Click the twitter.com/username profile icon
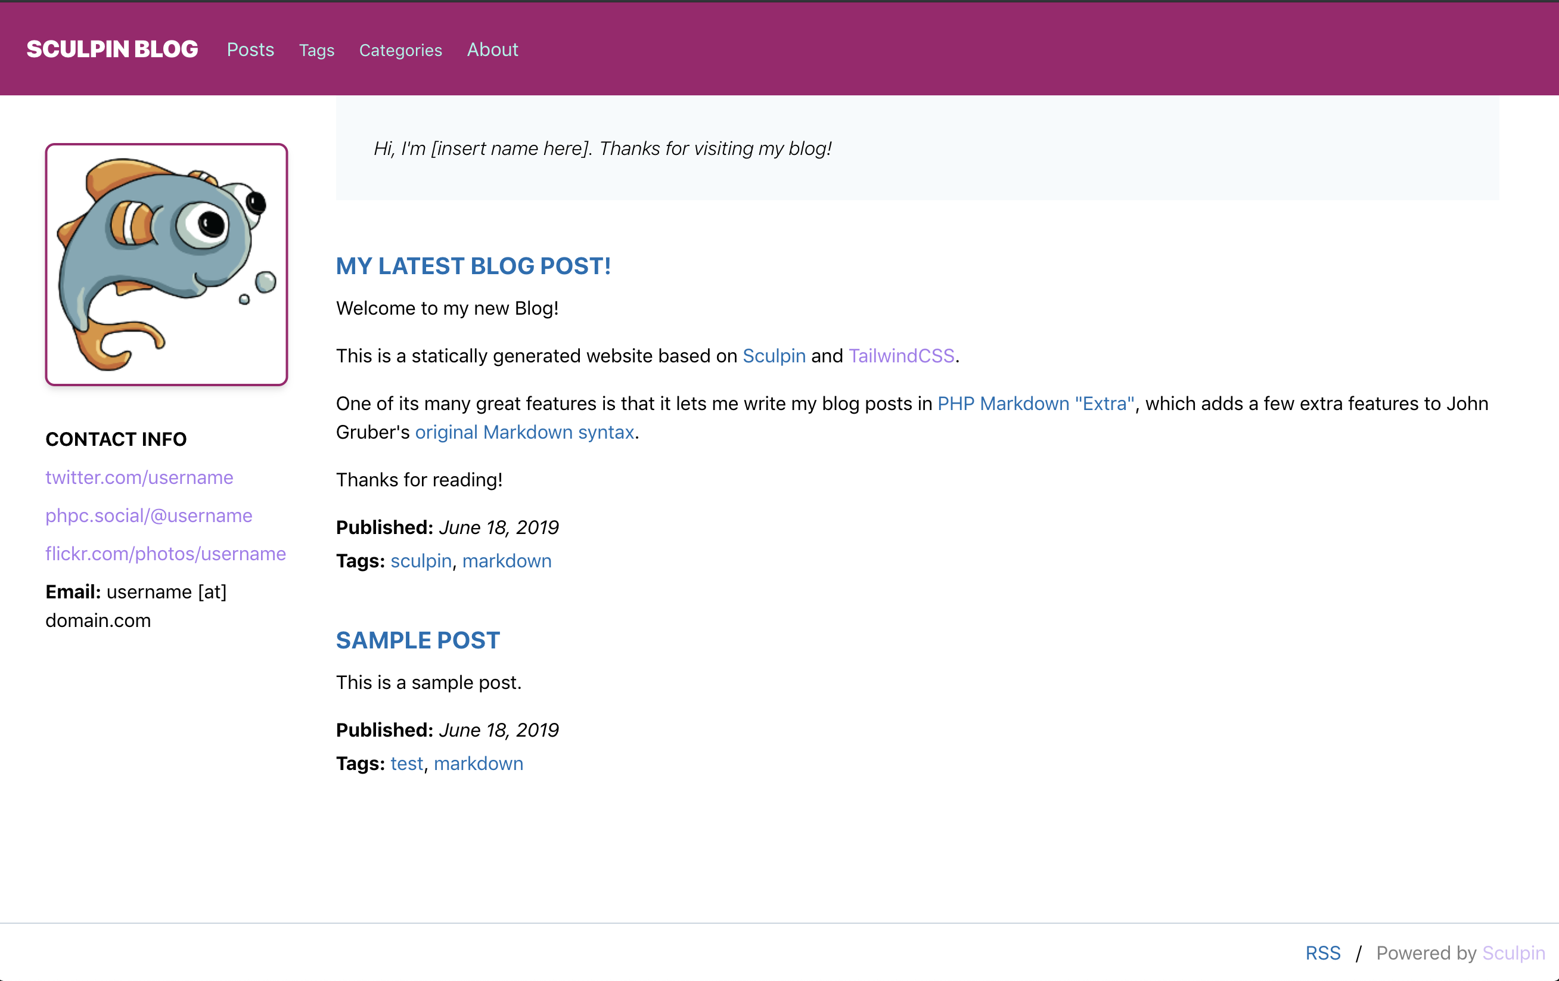The height and width of the screenshot is (981, 1559). point(139,476)
